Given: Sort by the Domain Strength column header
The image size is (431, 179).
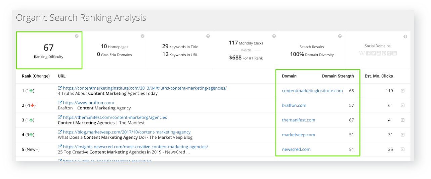Looking at the screenshot, I should point(338,76).
